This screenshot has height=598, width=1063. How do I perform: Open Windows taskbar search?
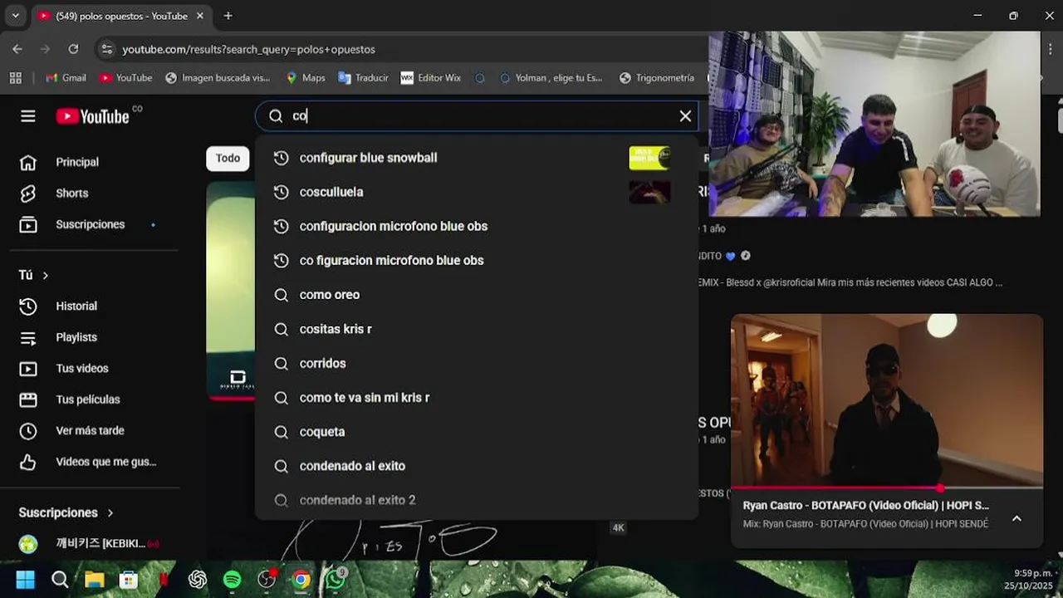point(60,579)
